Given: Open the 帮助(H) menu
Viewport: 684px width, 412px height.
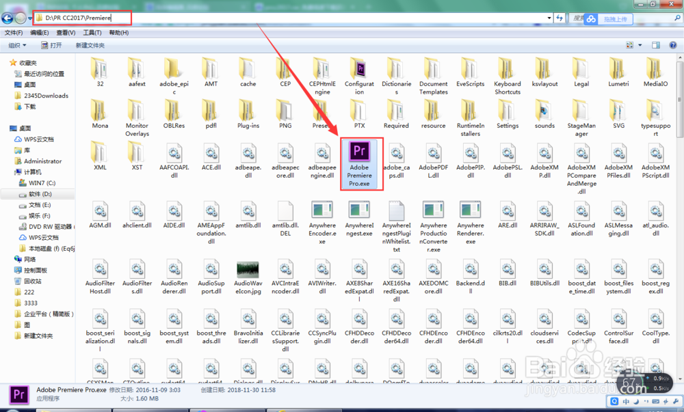Looking at the screenshot, I should 118,33.
